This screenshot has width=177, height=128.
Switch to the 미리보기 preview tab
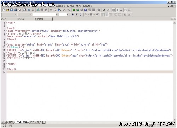(35, 122)
